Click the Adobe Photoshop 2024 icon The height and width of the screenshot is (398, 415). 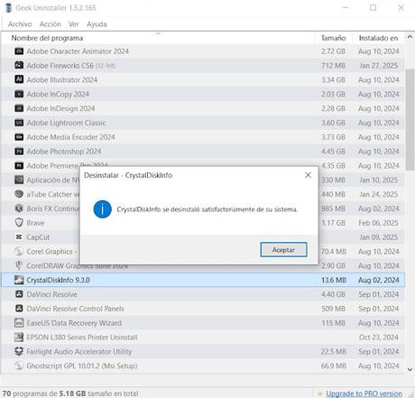click(x=19, y=151)
